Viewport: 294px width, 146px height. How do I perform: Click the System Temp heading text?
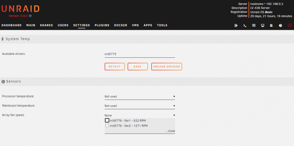tap(18, 39)
